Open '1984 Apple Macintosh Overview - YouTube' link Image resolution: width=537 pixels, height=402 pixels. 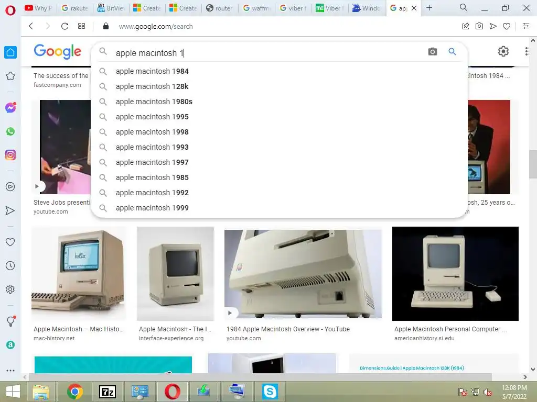(x=288, y=329)
